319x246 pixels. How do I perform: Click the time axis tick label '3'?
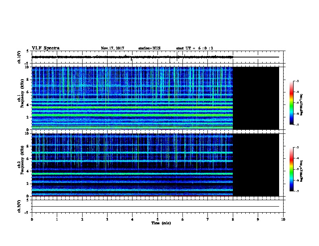click(107, 219)
